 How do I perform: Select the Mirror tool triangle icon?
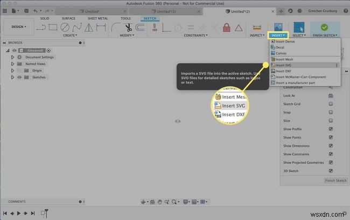click(89, 27)
